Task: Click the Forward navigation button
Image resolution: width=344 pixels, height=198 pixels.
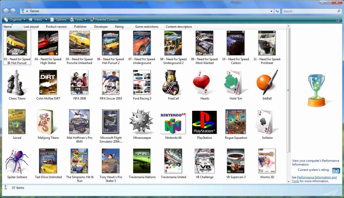Action: point(13,11)
